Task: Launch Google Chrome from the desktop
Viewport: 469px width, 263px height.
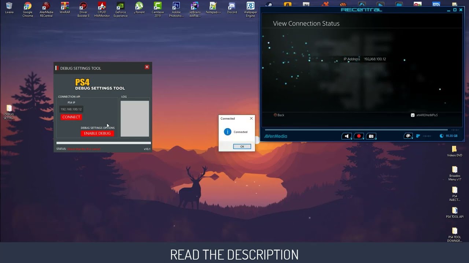Action: pos(27,9)
